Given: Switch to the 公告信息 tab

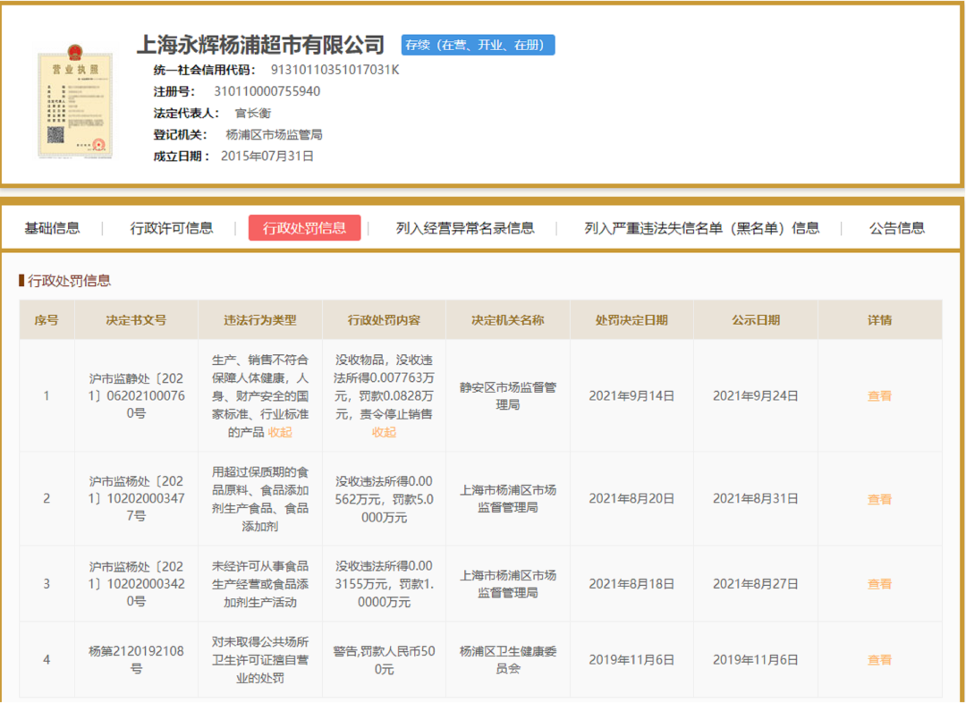Looking at the screenshot, I should (897, 228).
